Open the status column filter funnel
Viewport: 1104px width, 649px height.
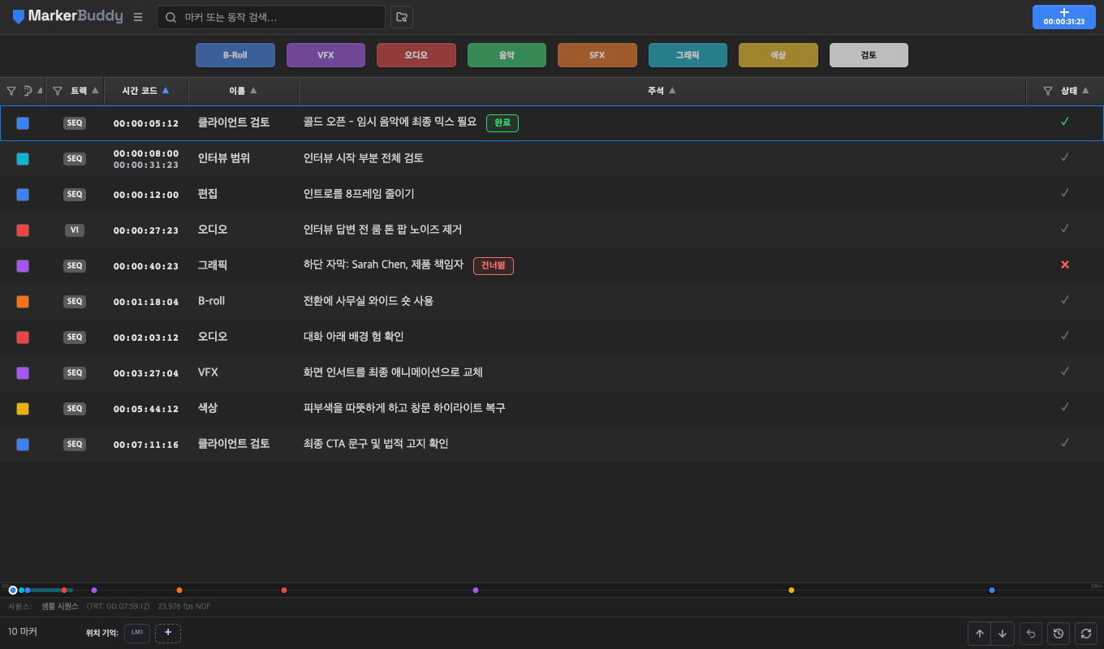click(1048, 91)
